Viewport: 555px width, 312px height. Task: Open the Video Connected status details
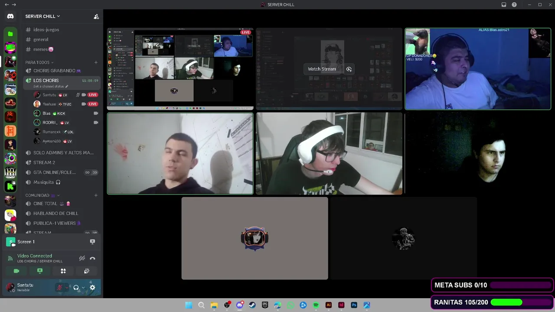[35, 256]
